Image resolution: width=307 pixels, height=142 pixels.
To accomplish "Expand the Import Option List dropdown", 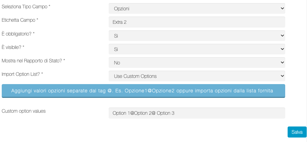I will [x=197, y=76].
